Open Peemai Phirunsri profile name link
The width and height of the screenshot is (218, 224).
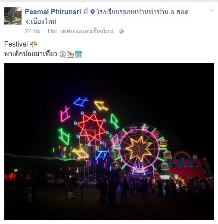point(53,12)
